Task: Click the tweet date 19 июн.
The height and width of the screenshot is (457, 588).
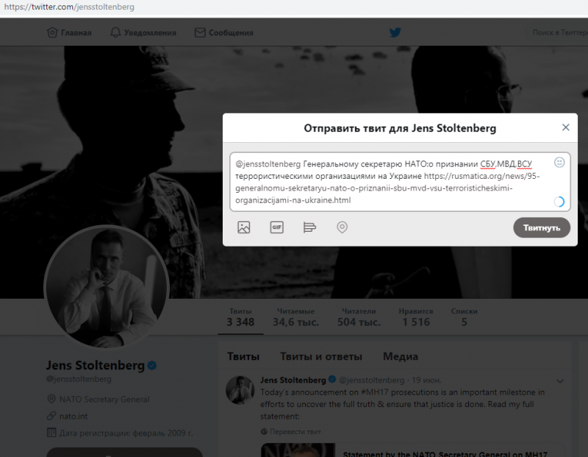Action: point(426,380)
